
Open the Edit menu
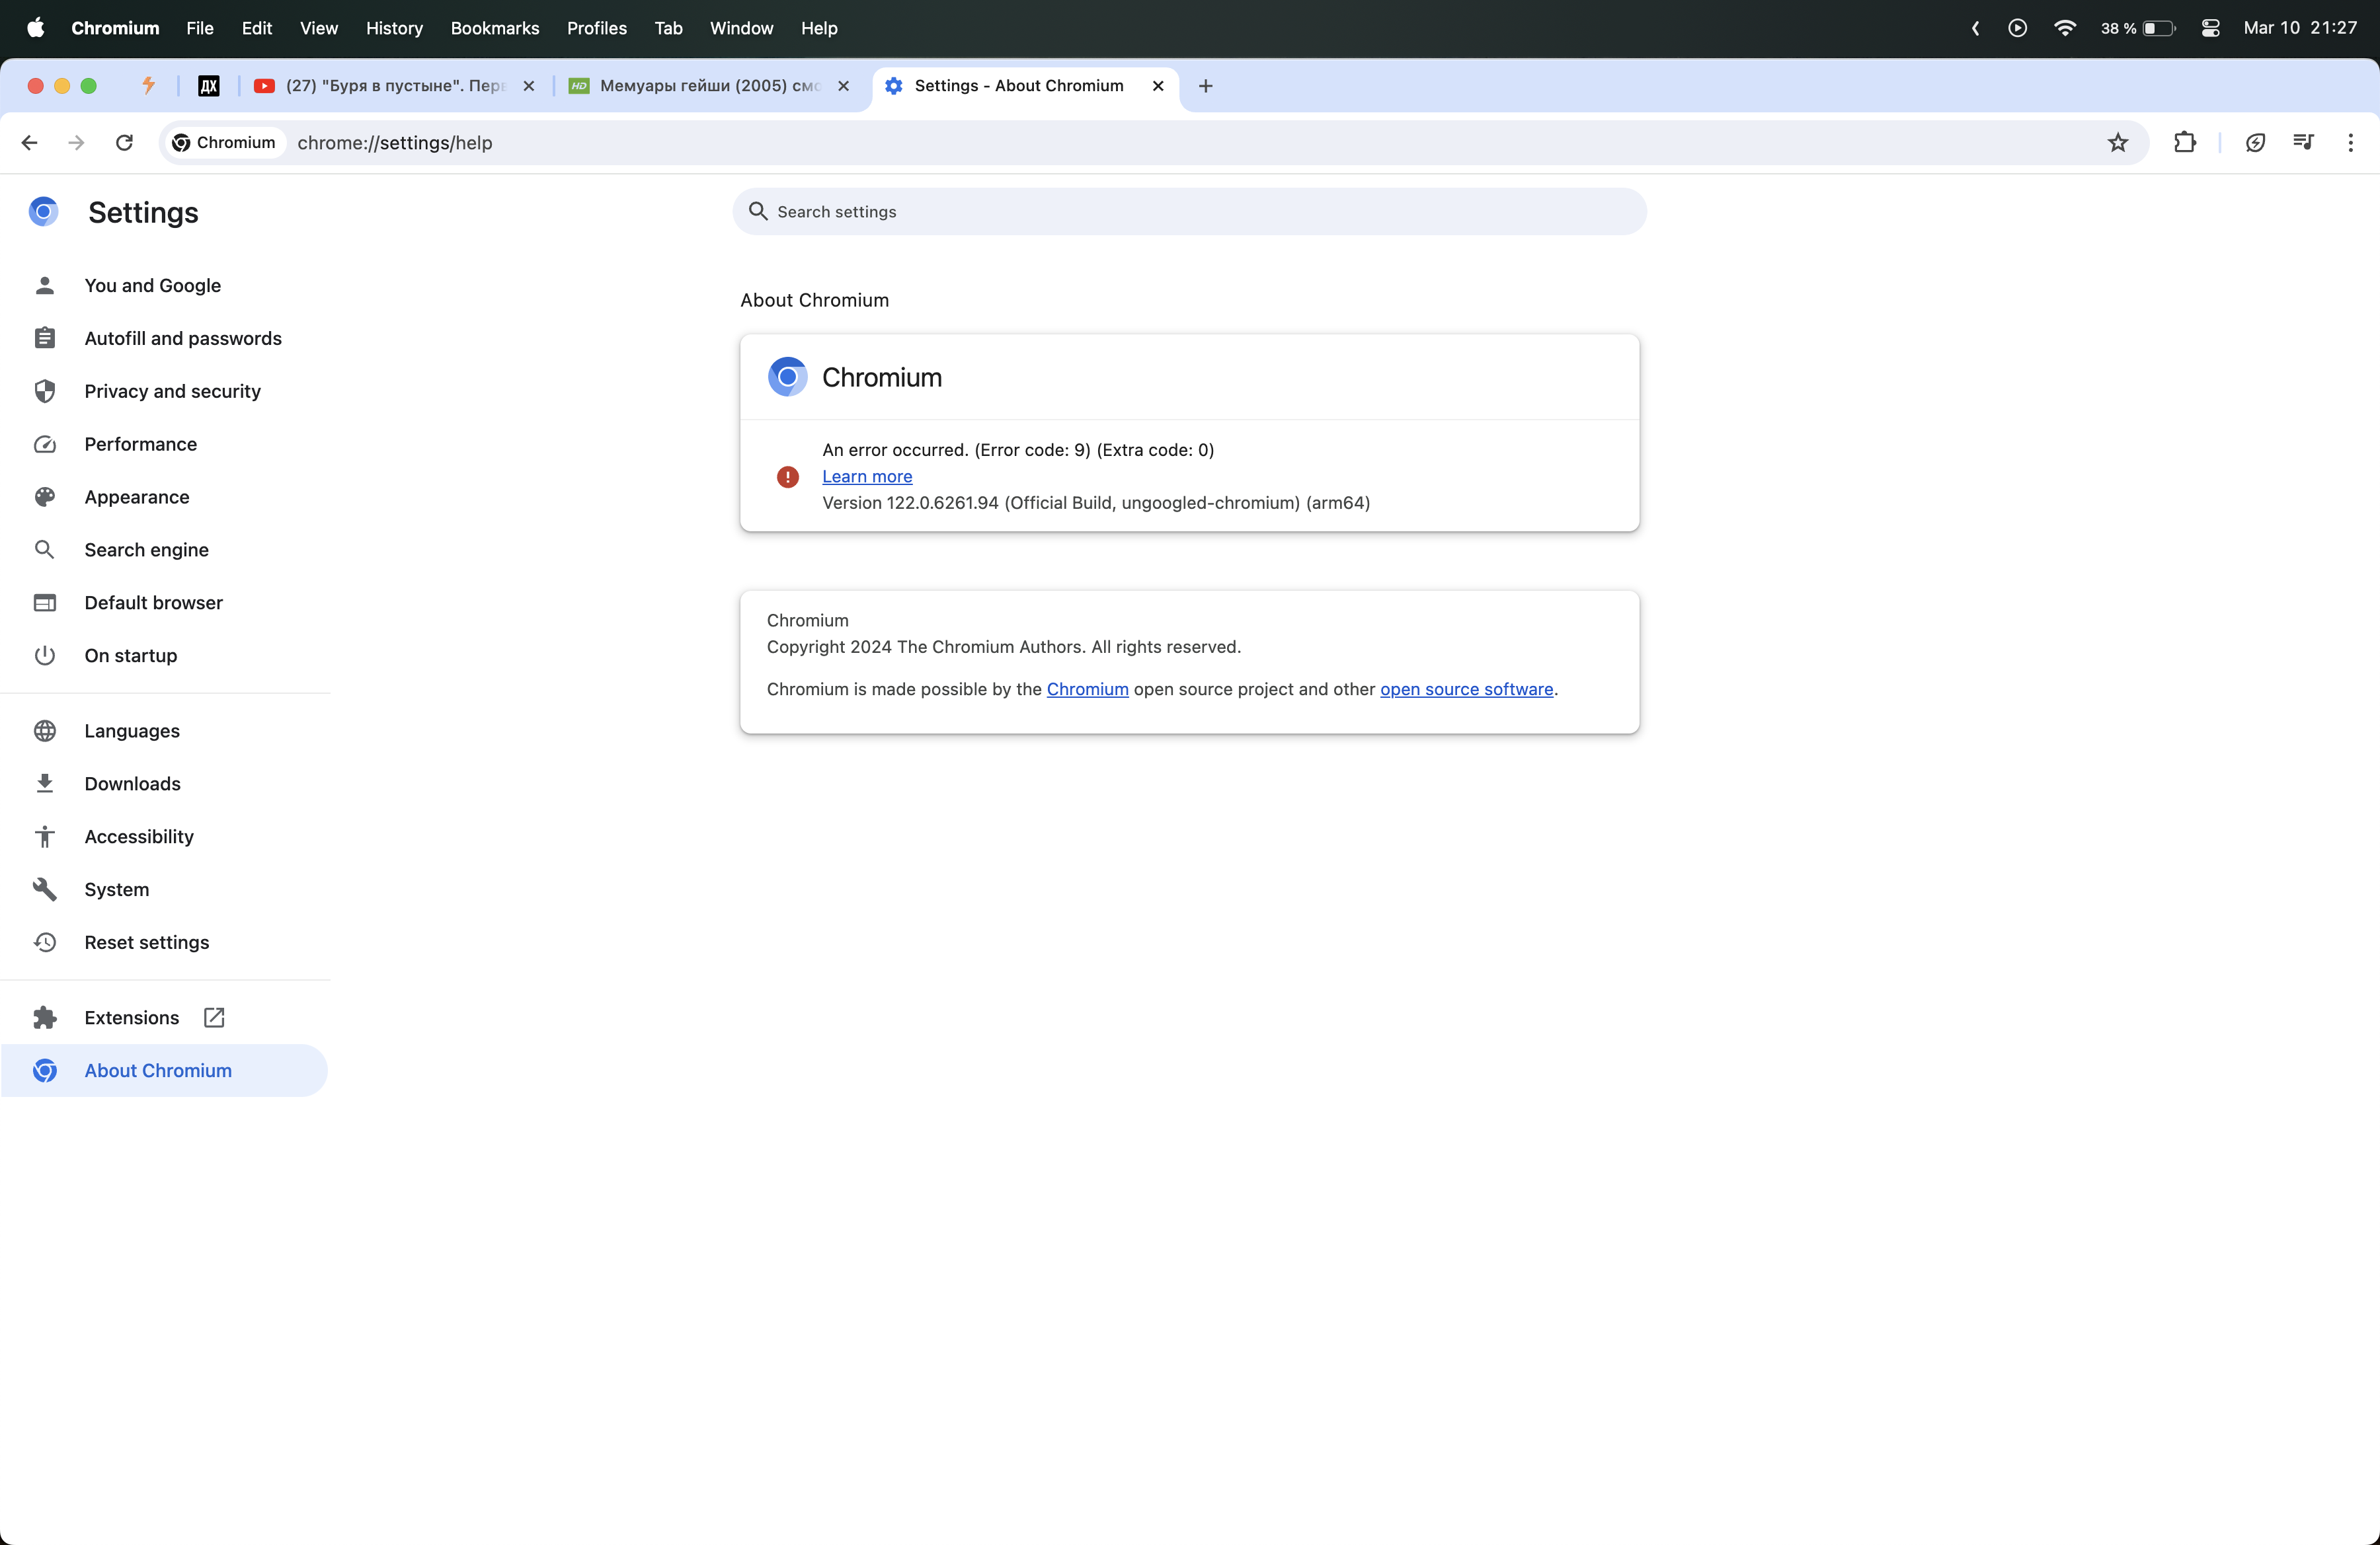point(257,28)
